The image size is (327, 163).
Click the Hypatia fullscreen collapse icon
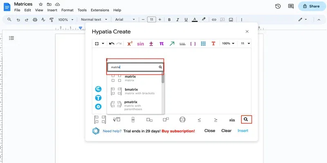pos(97,44)
